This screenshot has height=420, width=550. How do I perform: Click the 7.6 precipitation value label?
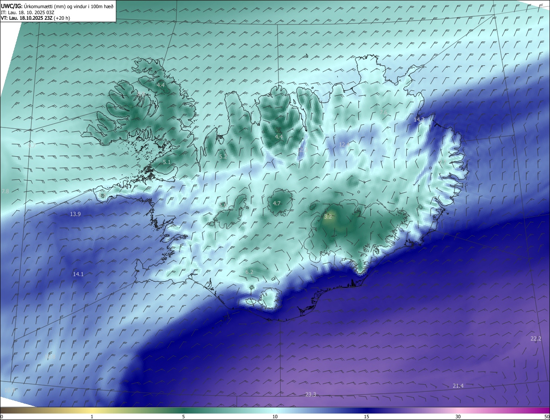coord(383,112)
